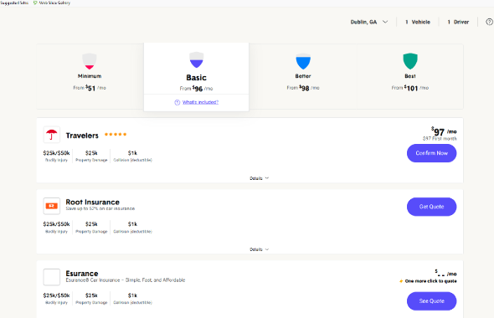Click the 1 Vehicle selector
The image size is (494, 318).
click(418, 22)
